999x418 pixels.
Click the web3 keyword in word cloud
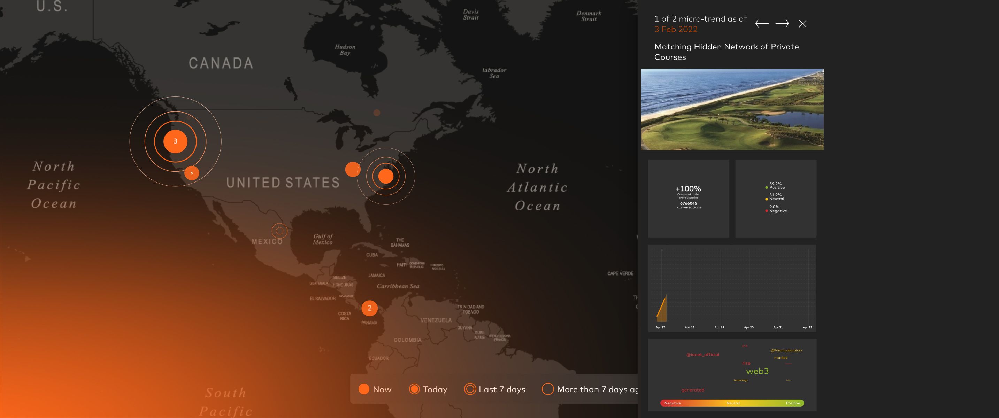point(757,371)
